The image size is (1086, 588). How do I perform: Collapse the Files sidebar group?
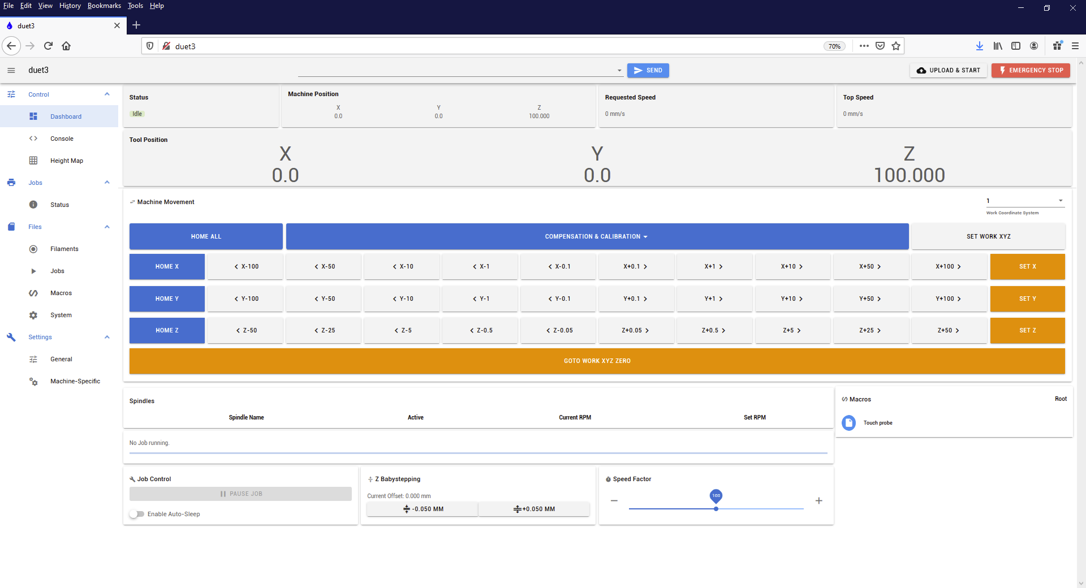(x=107, y=227)
